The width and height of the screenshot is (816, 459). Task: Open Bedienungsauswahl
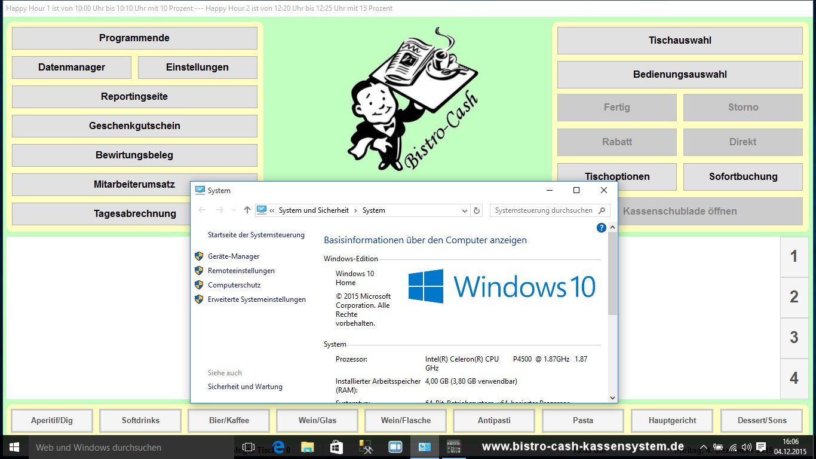tap(680, 75)
